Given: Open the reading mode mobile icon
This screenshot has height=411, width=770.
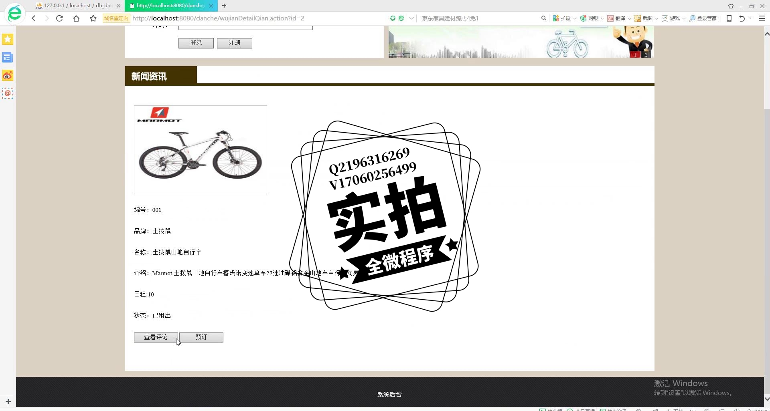Looking at the screenshot, I should (x=729, y=18).
